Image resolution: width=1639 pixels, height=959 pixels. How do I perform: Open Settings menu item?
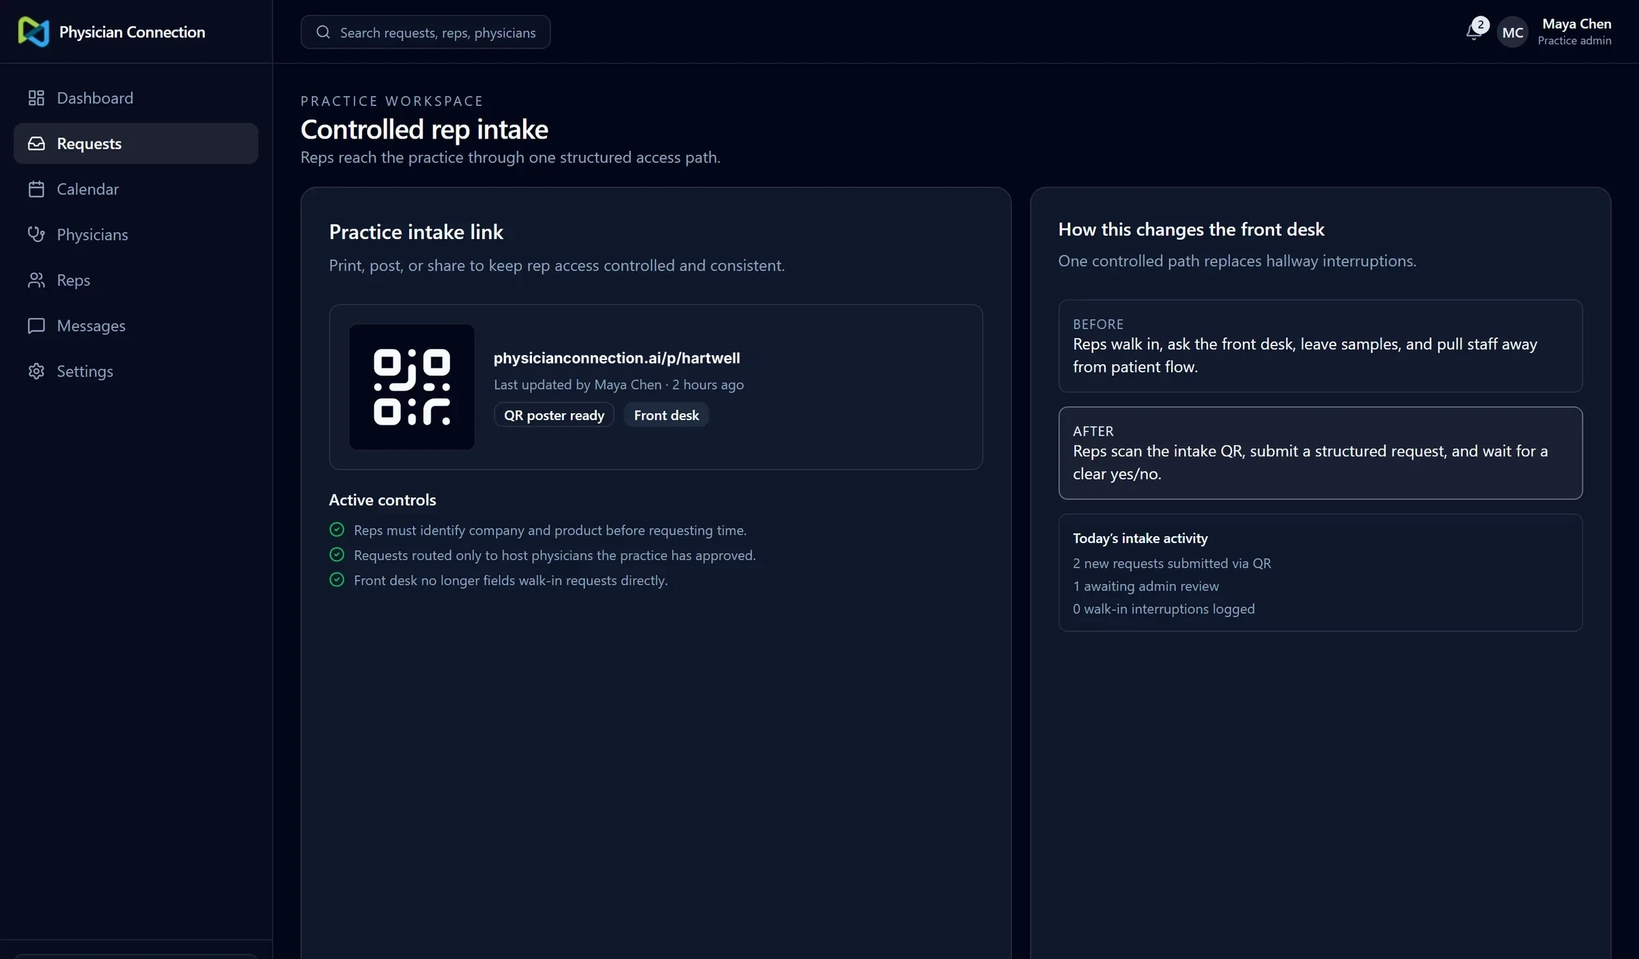[136, 371]
